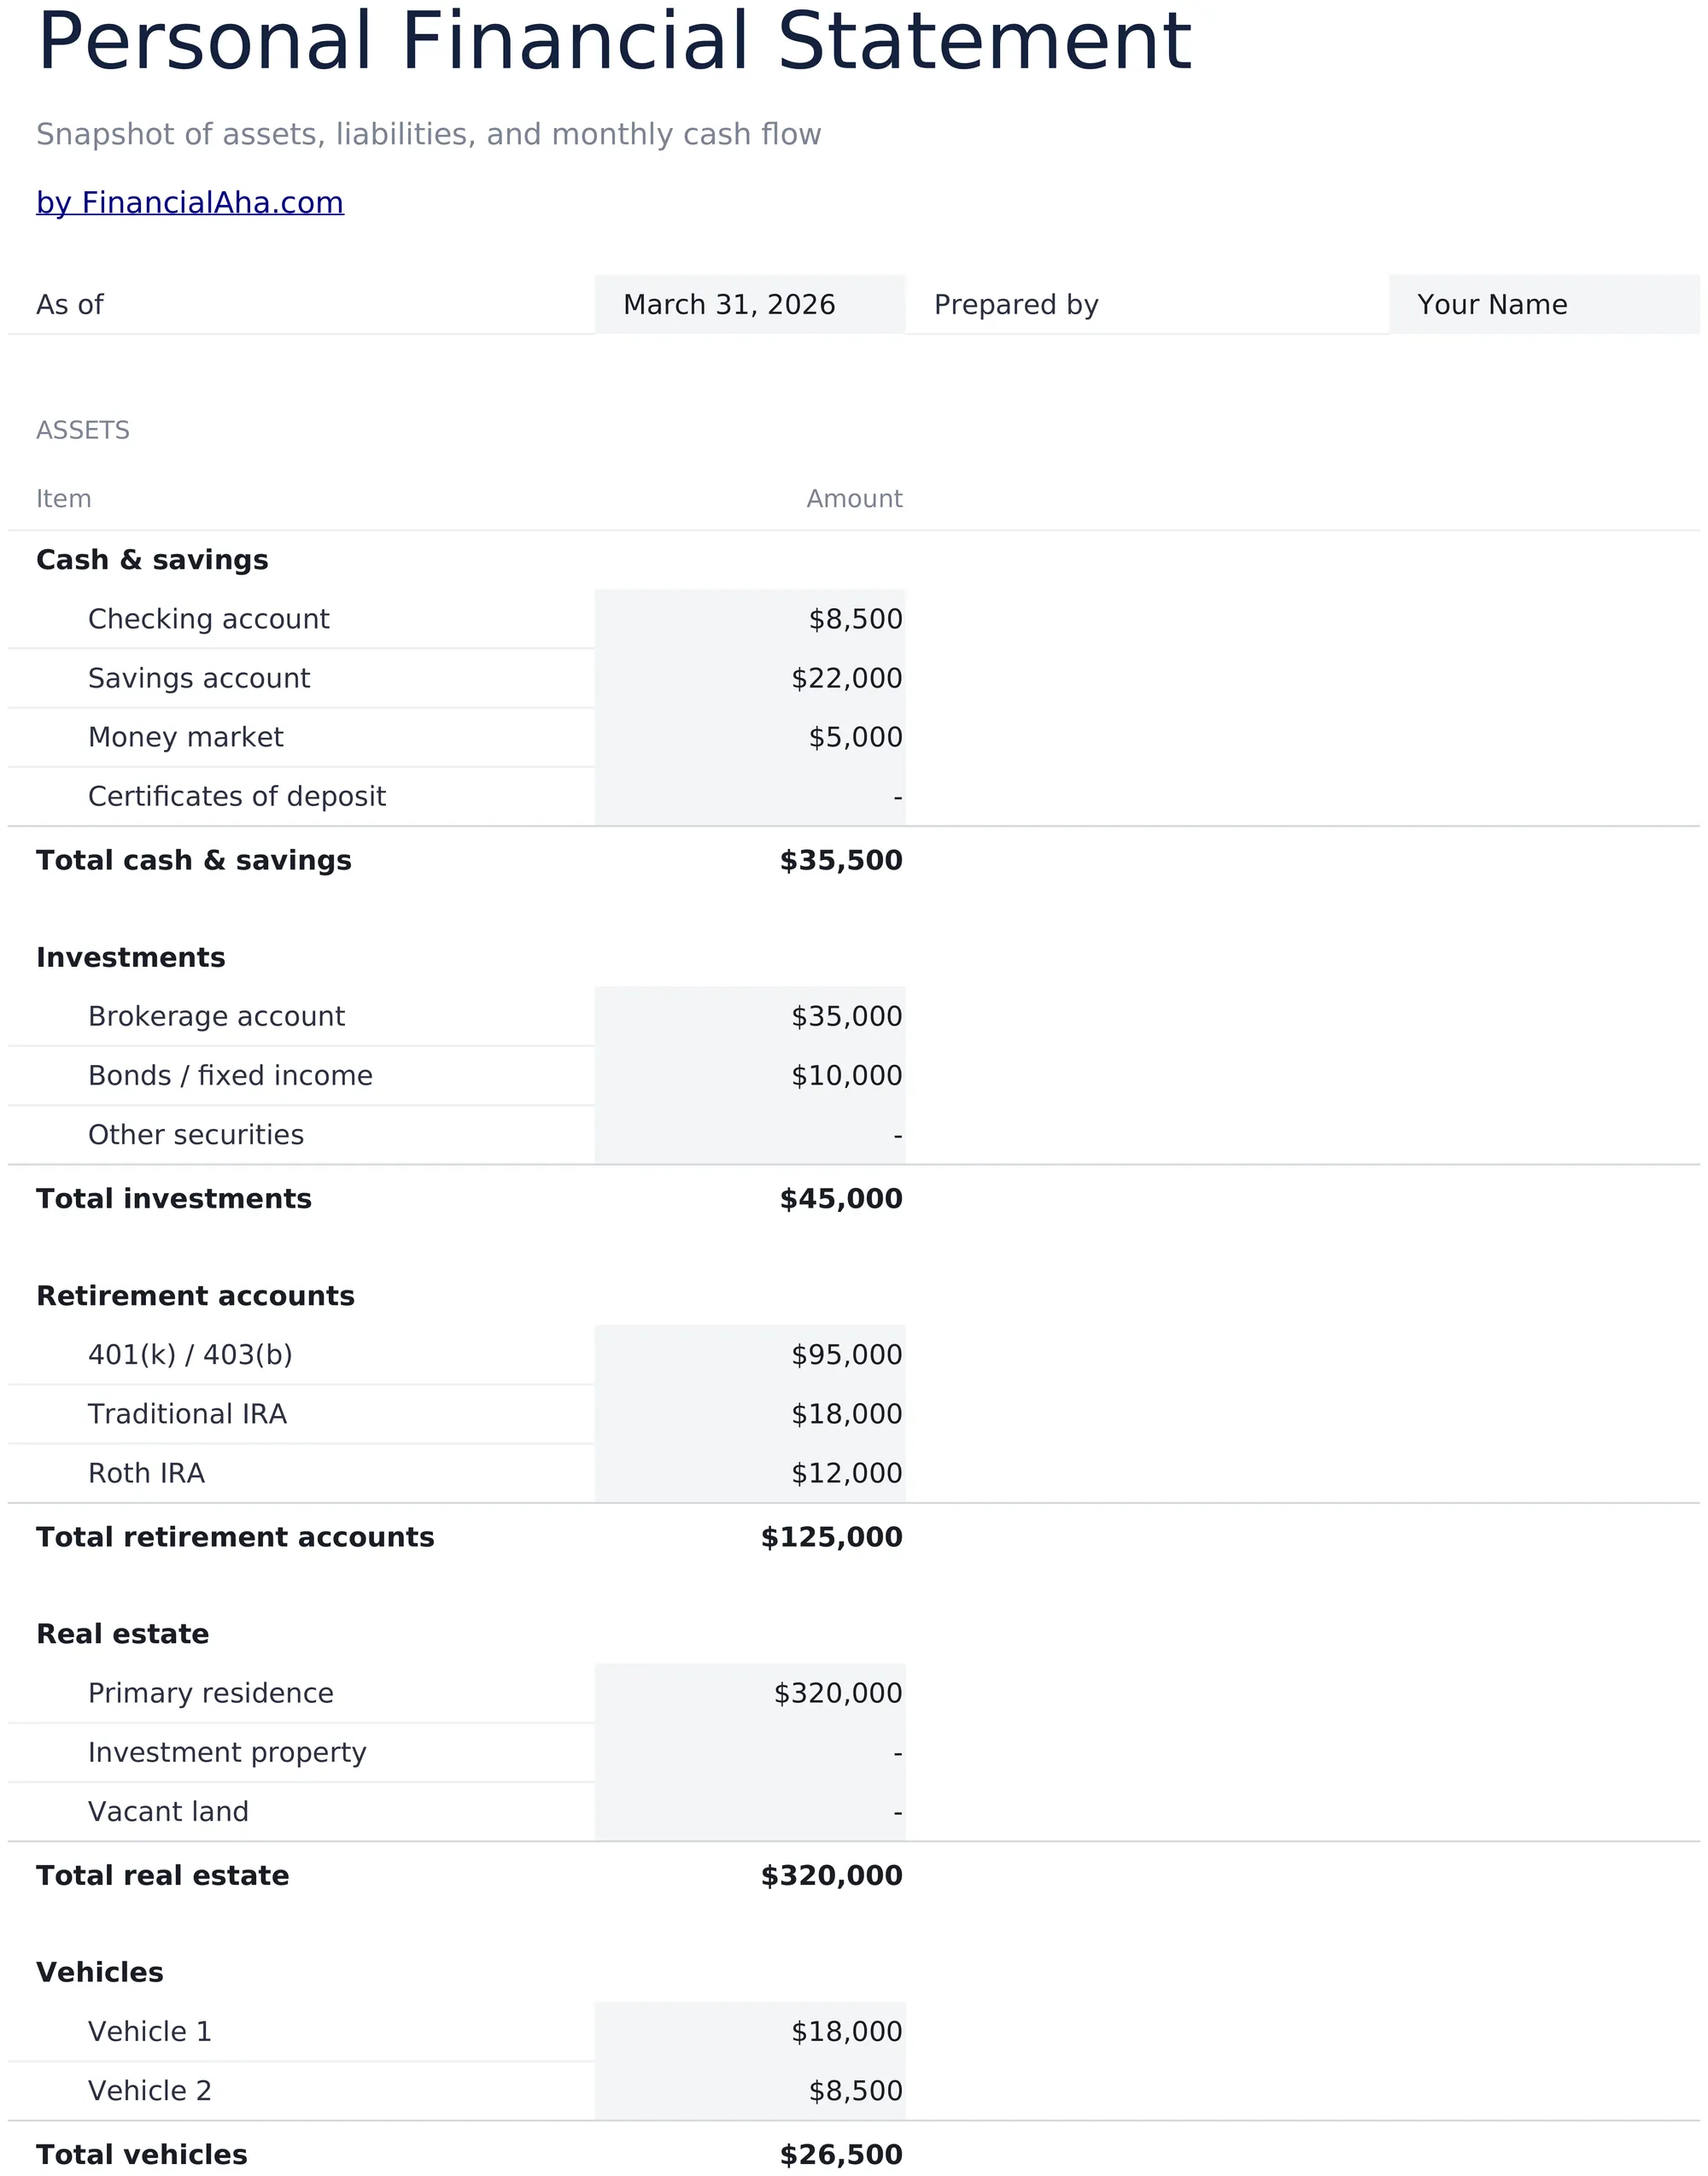Viewport: 1708px width, 2176px height.
Task: Edit the Your Name field
Action: [x=1544, y=304]
